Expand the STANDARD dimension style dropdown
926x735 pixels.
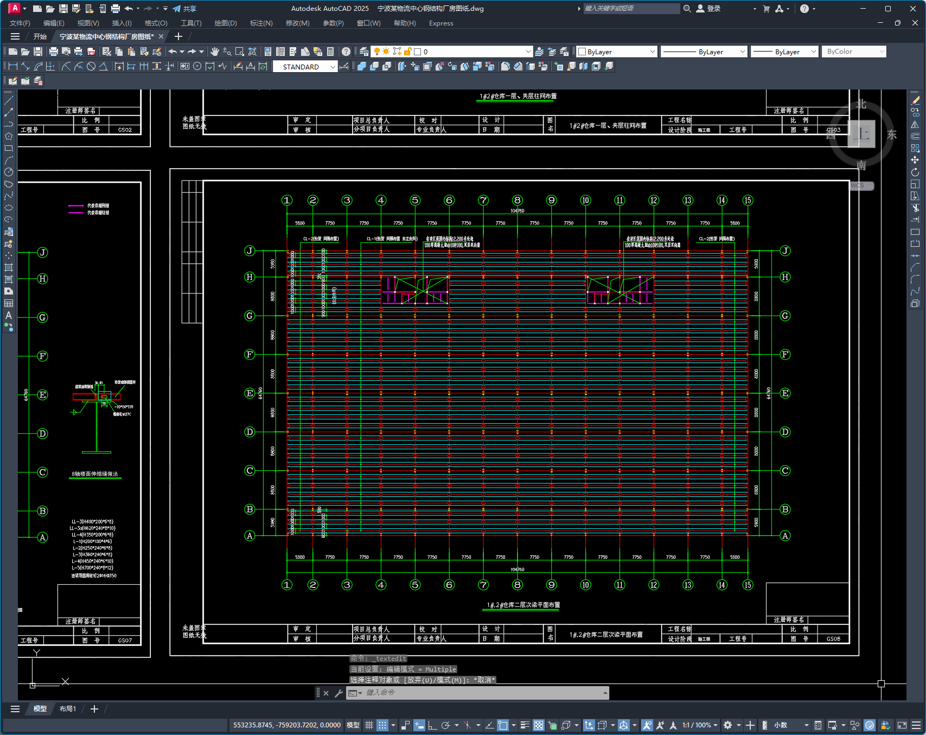[333, 67]
